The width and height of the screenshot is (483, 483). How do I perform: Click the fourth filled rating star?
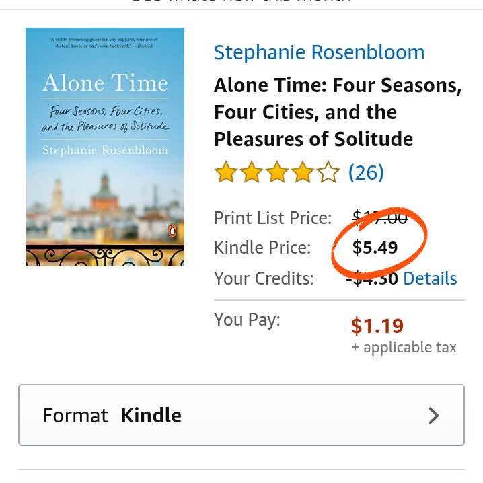301,173
